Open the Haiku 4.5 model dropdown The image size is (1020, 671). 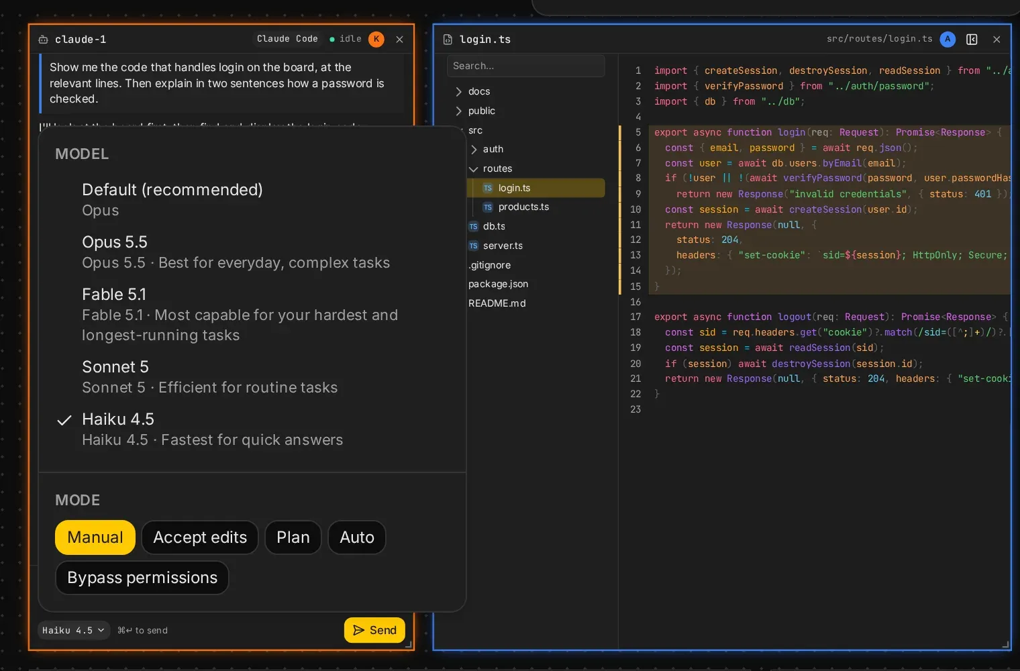click(74, 631)
